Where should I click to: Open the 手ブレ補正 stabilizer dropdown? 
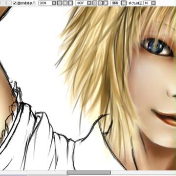click(154, 3)
